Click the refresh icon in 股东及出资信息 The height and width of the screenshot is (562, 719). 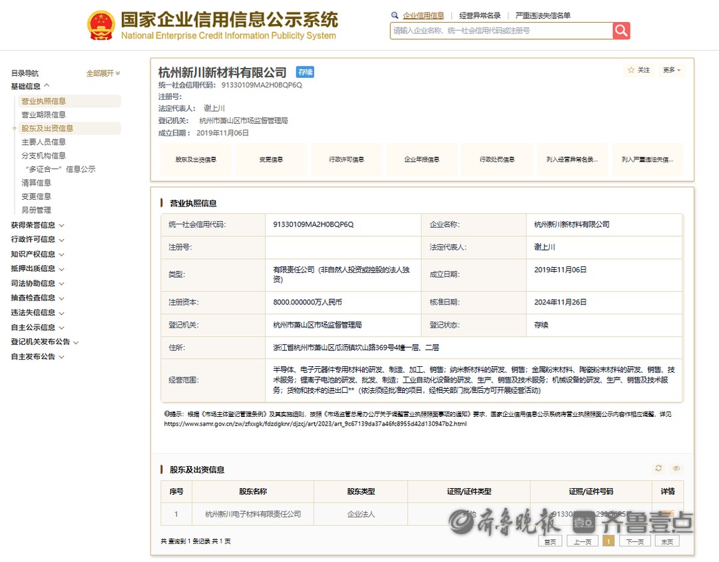coord(658,469)
